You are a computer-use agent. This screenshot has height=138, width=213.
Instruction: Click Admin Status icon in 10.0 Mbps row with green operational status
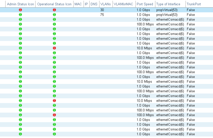20,81
